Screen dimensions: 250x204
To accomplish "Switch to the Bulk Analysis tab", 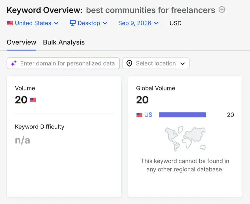I will [64, 42].
